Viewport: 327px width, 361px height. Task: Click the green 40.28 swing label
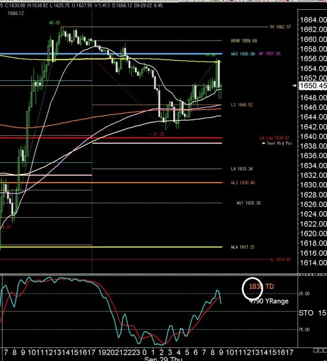point(54,23)
